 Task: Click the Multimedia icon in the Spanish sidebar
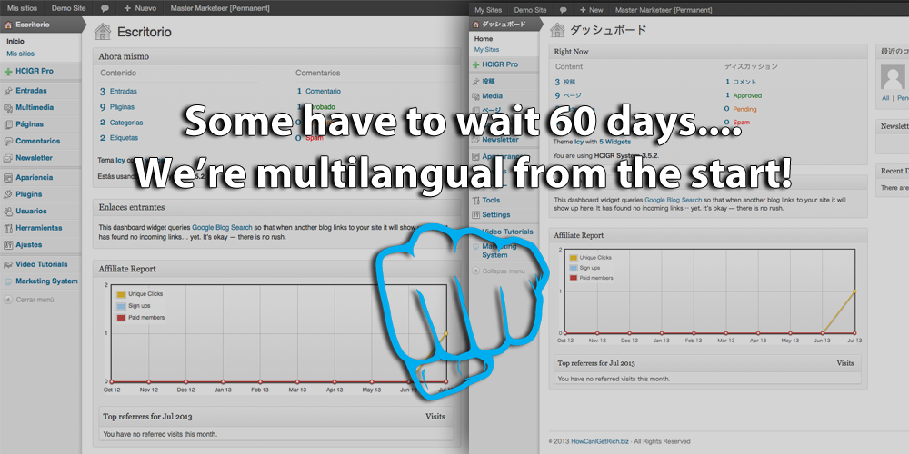(x=8, y=107)
